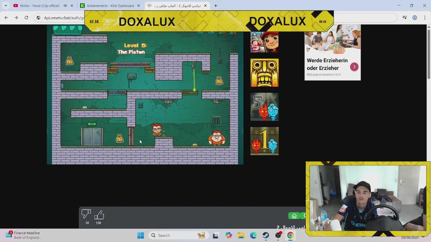Click the small red-haired character in the game
This screenshot has height=242, width=431.
pos(157,130)
